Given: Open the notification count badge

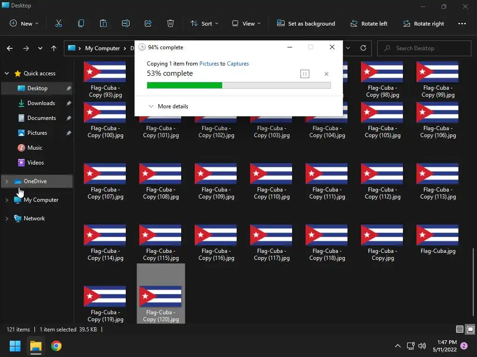Looking at the screenshot, I should click(464, 346).
